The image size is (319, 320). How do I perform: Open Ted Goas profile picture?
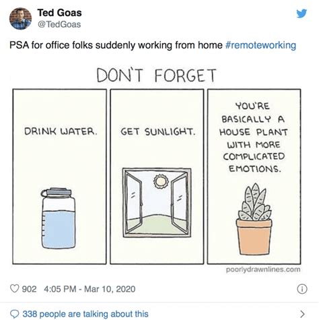pyautogui.click(x=20, y=18)
